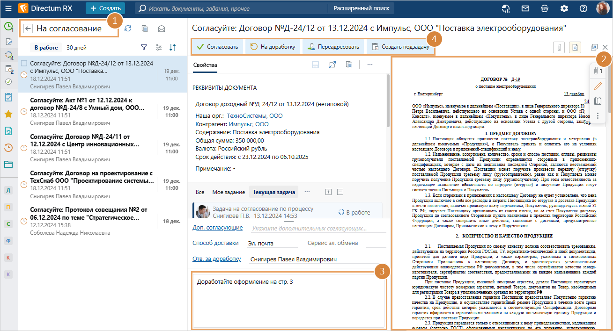This screenshot has width=613, height=331.
Task: Click the search field in the header
Action: pyautogui.click(x=232, y=8)
